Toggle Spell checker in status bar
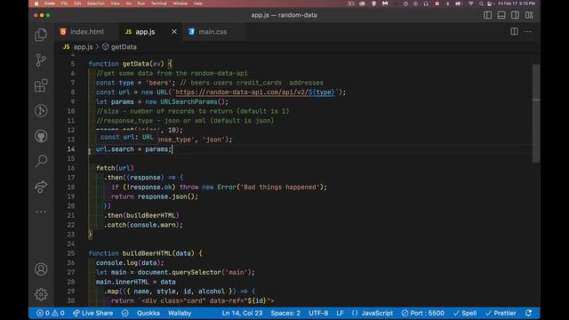569x320 pixels. [x=465, y=313]
